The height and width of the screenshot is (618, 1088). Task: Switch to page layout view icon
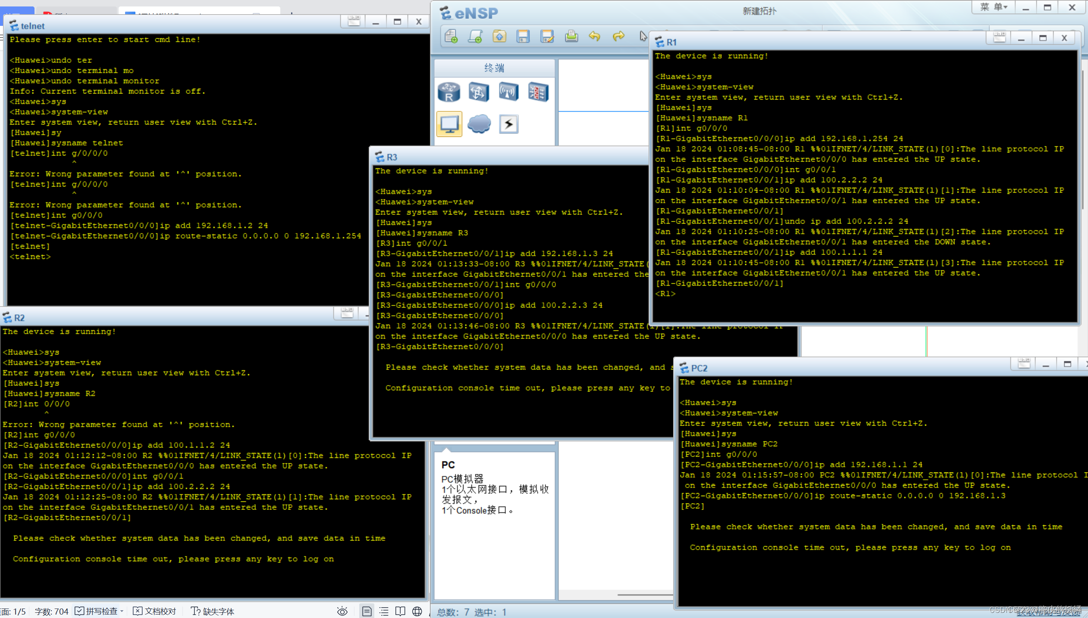[x=367, y=611]
